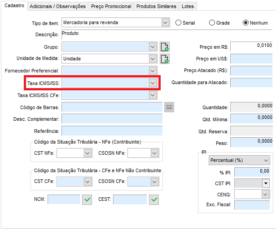Select the Nenhum radio button

(245, 23)
